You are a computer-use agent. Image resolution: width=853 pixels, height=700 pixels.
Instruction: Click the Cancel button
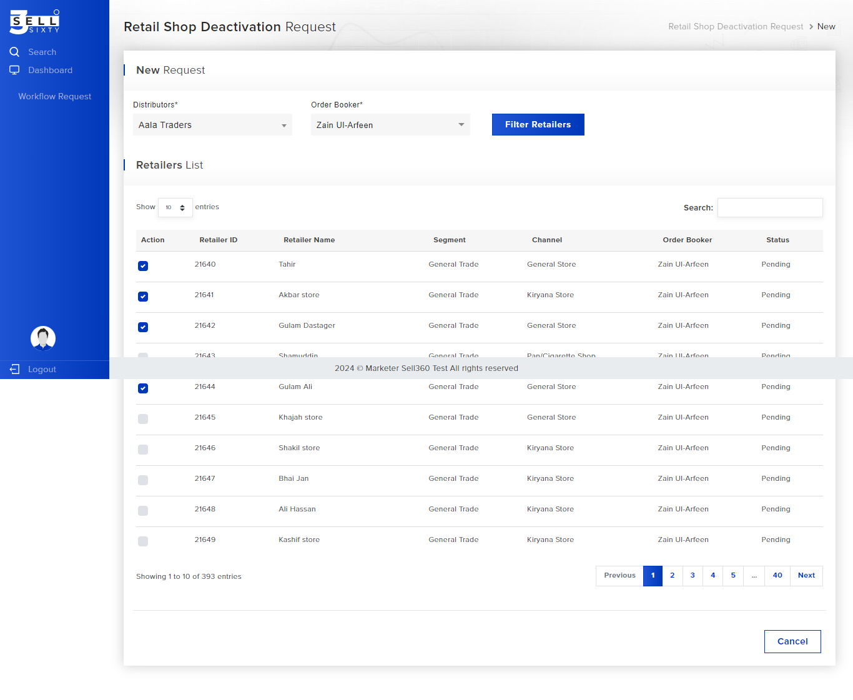tap(792, 641)
